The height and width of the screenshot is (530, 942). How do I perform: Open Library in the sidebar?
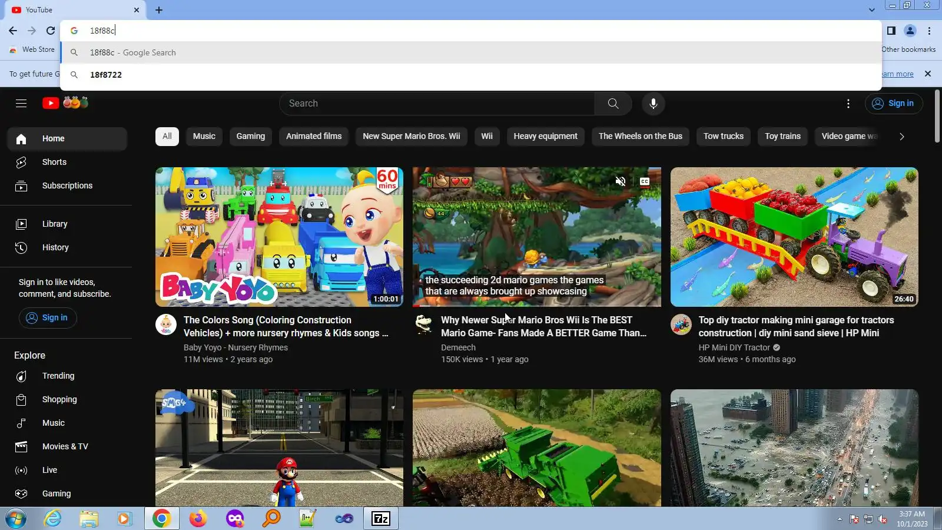67,224
